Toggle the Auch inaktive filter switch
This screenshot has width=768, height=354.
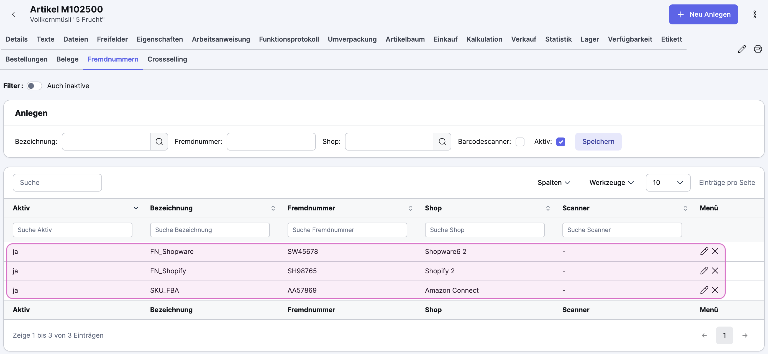tap(34, 86)
